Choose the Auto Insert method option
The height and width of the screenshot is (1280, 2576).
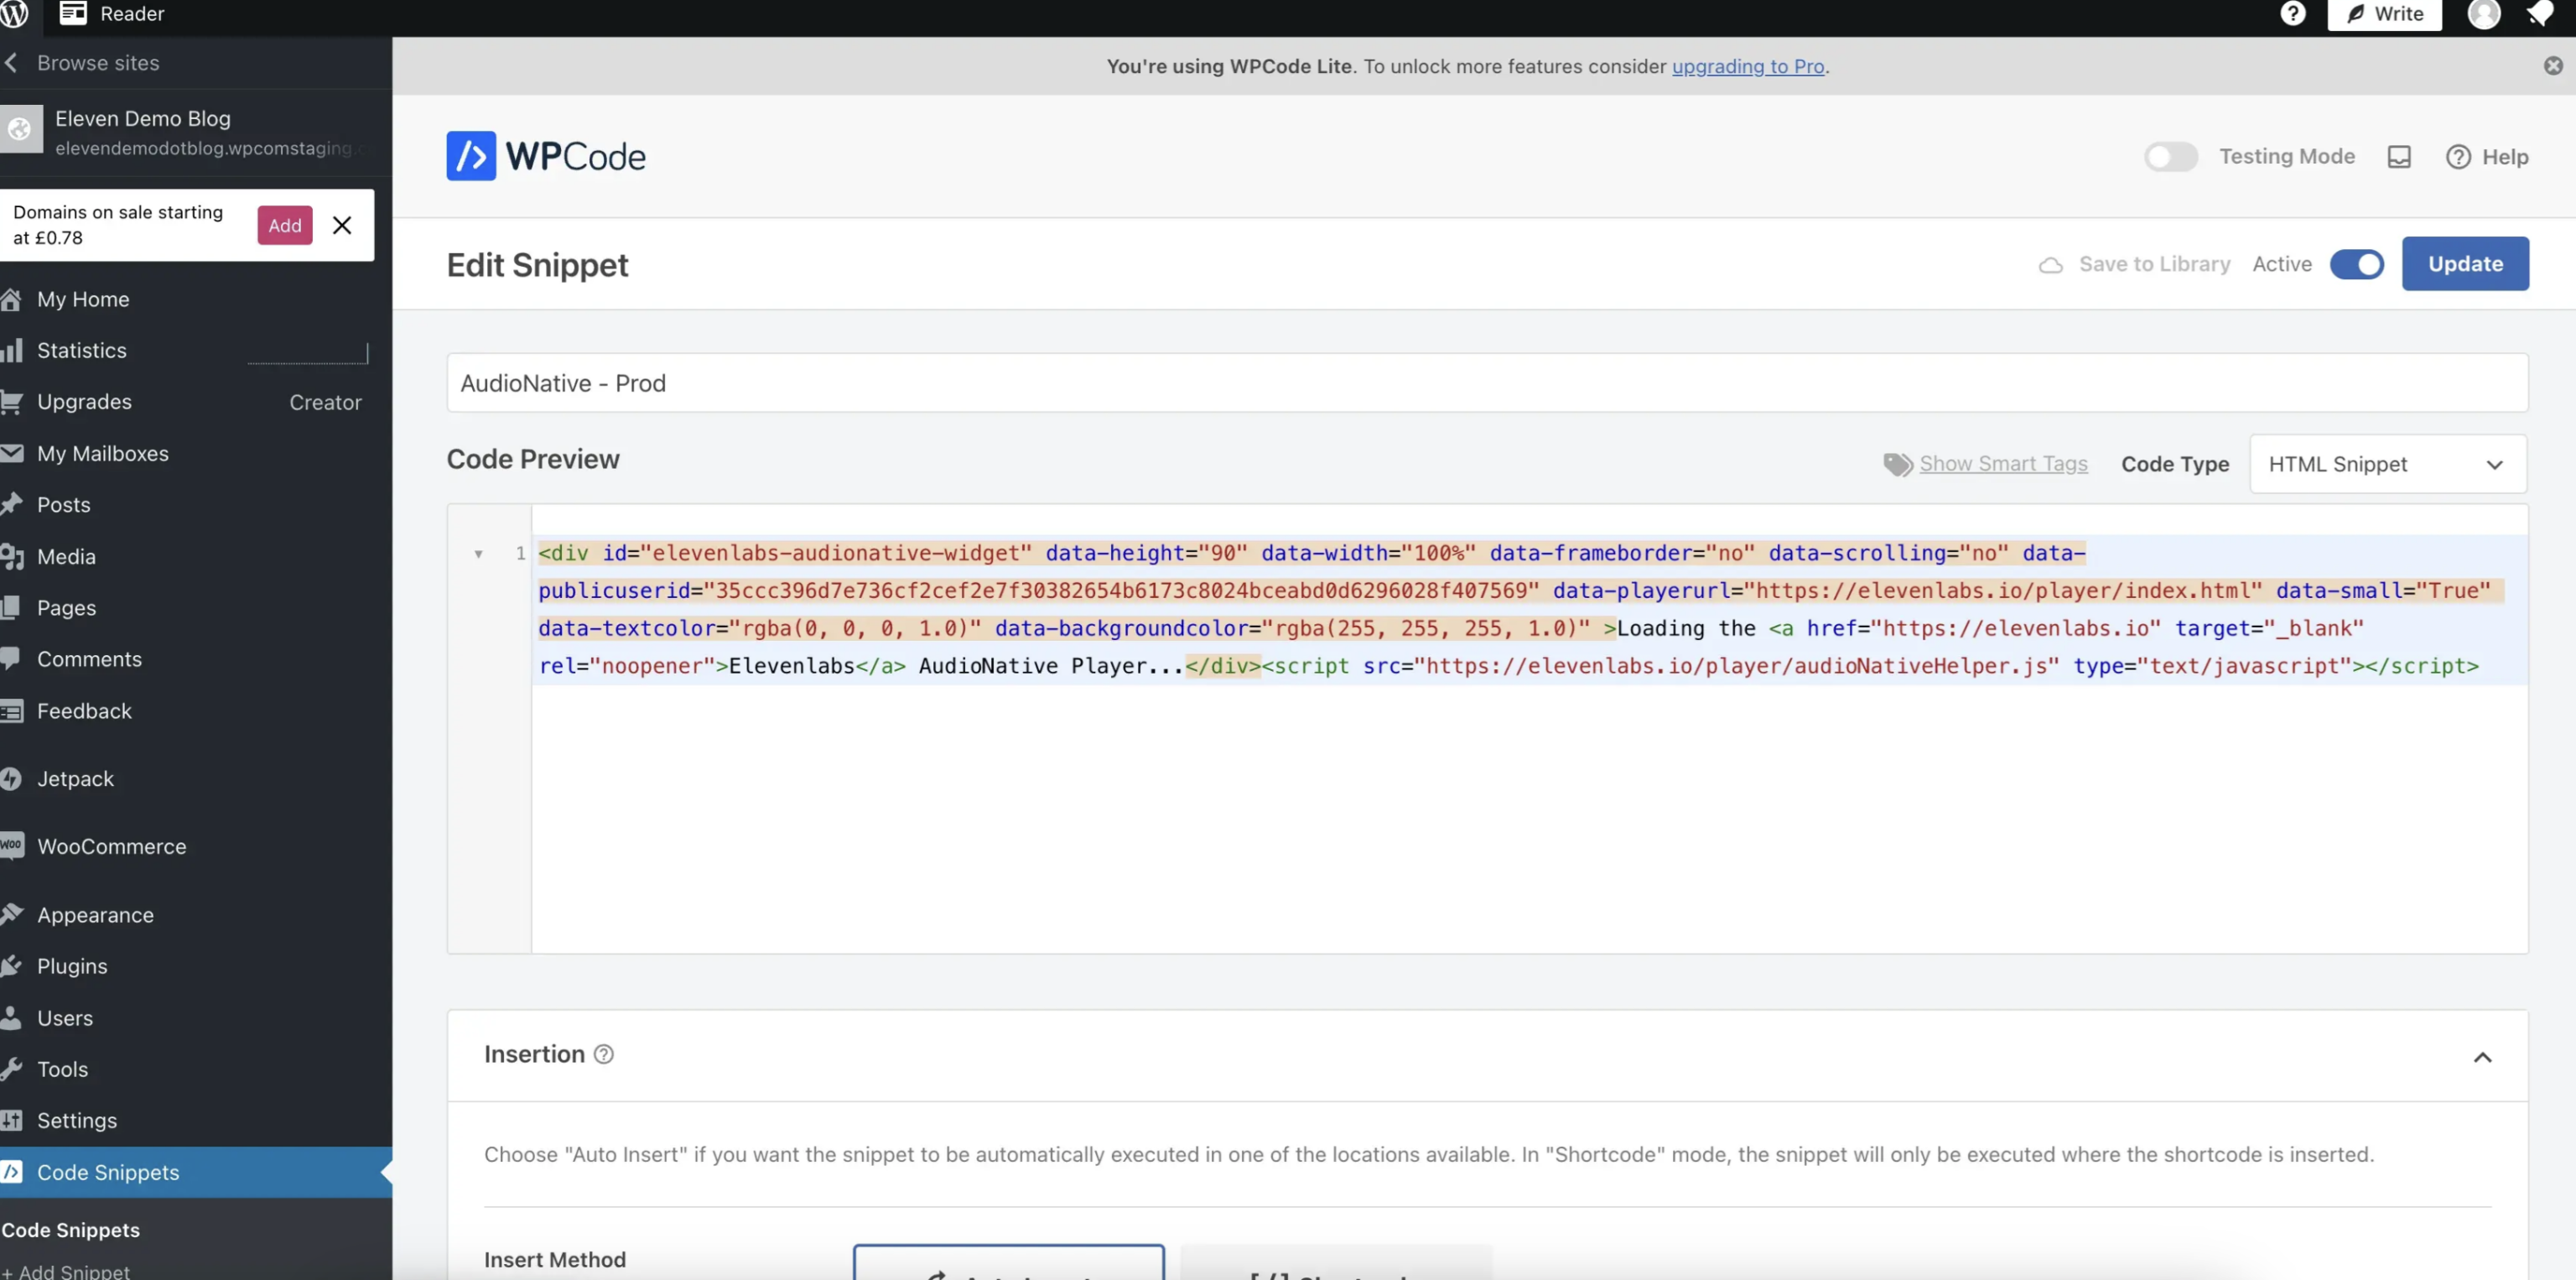click(x=1009, y=1270)
